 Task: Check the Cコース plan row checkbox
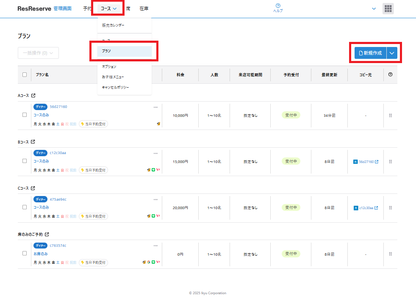[x=25, y=207]
